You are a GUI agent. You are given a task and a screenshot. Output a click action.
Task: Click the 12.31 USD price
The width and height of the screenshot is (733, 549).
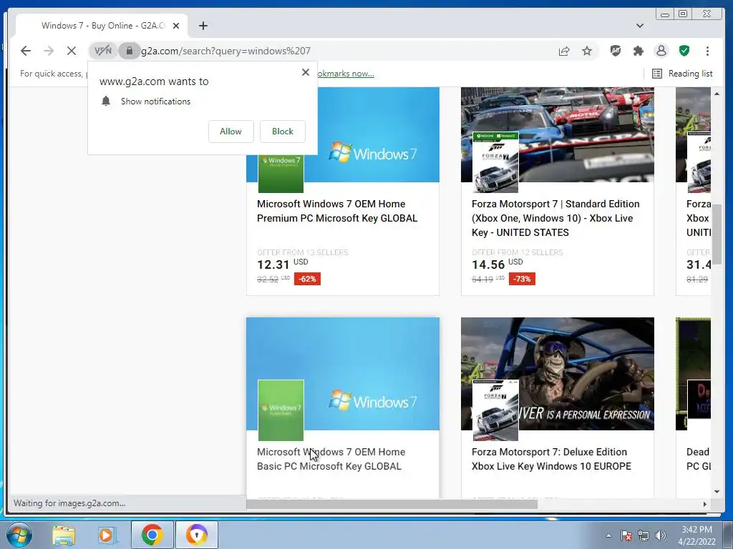[282, 264]
